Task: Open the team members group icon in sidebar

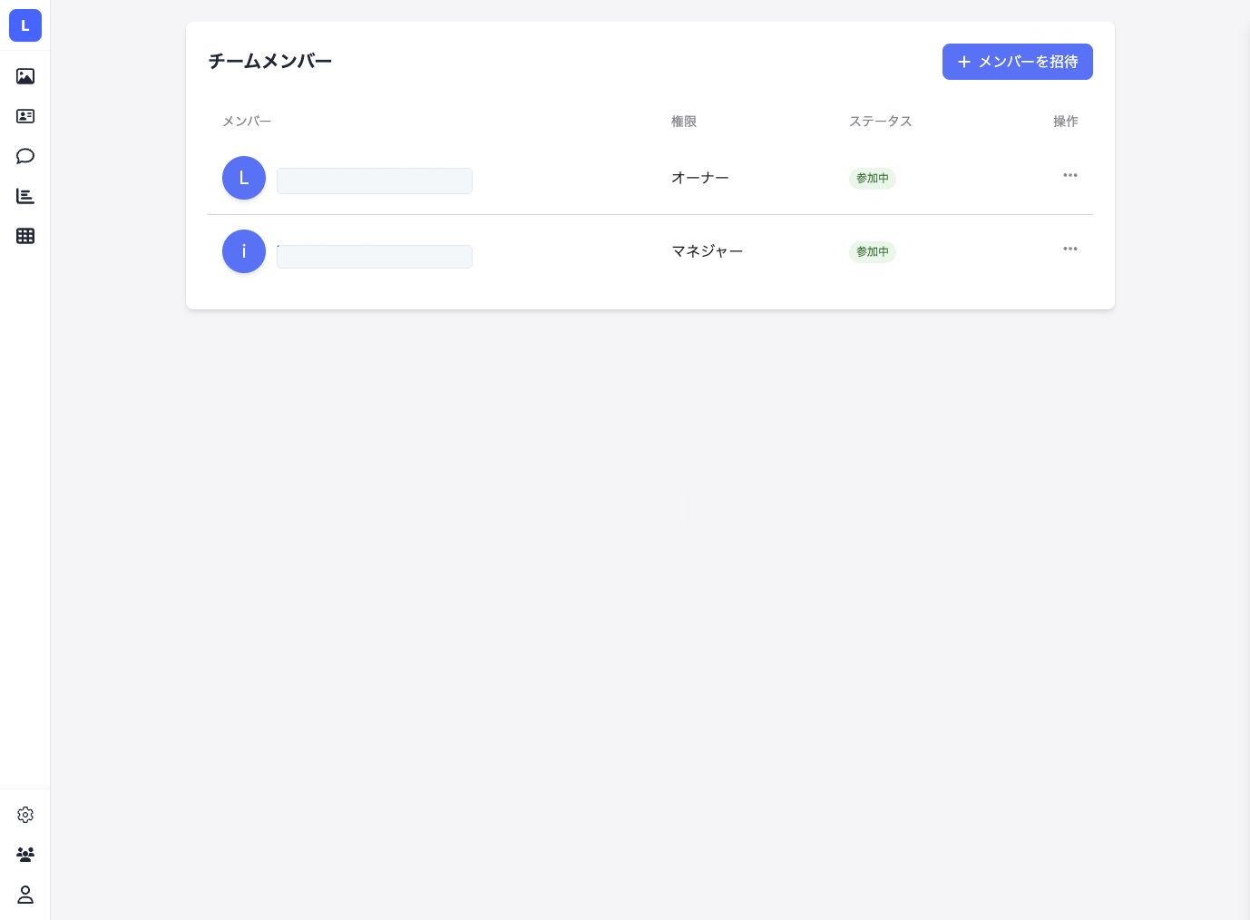Action: 25,855
